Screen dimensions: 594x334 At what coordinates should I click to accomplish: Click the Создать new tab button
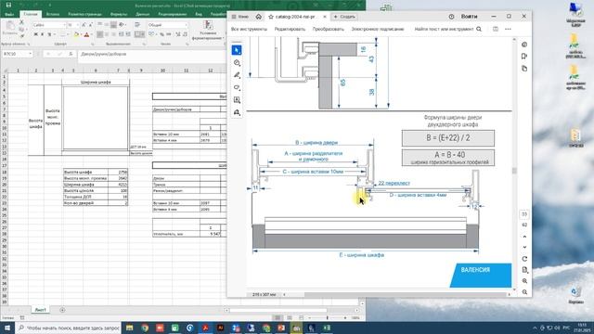[344, 17]
